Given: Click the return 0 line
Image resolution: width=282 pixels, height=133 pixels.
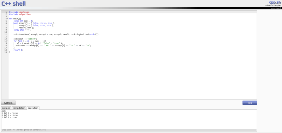Looking at the screenshot, I should [x=18, y=50].
